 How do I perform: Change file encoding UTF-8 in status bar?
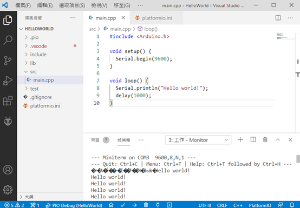point(205,205)
